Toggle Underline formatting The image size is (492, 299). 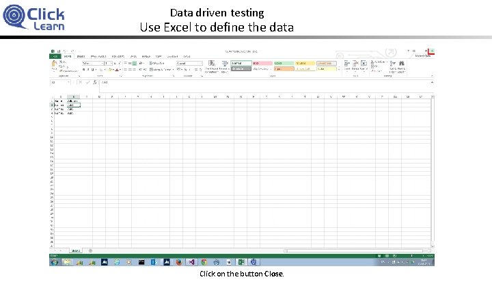coord(92,69)
